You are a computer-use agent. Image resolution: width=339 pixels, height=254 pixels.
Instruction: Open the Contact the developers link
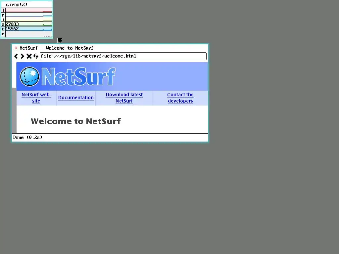[180, 98]
